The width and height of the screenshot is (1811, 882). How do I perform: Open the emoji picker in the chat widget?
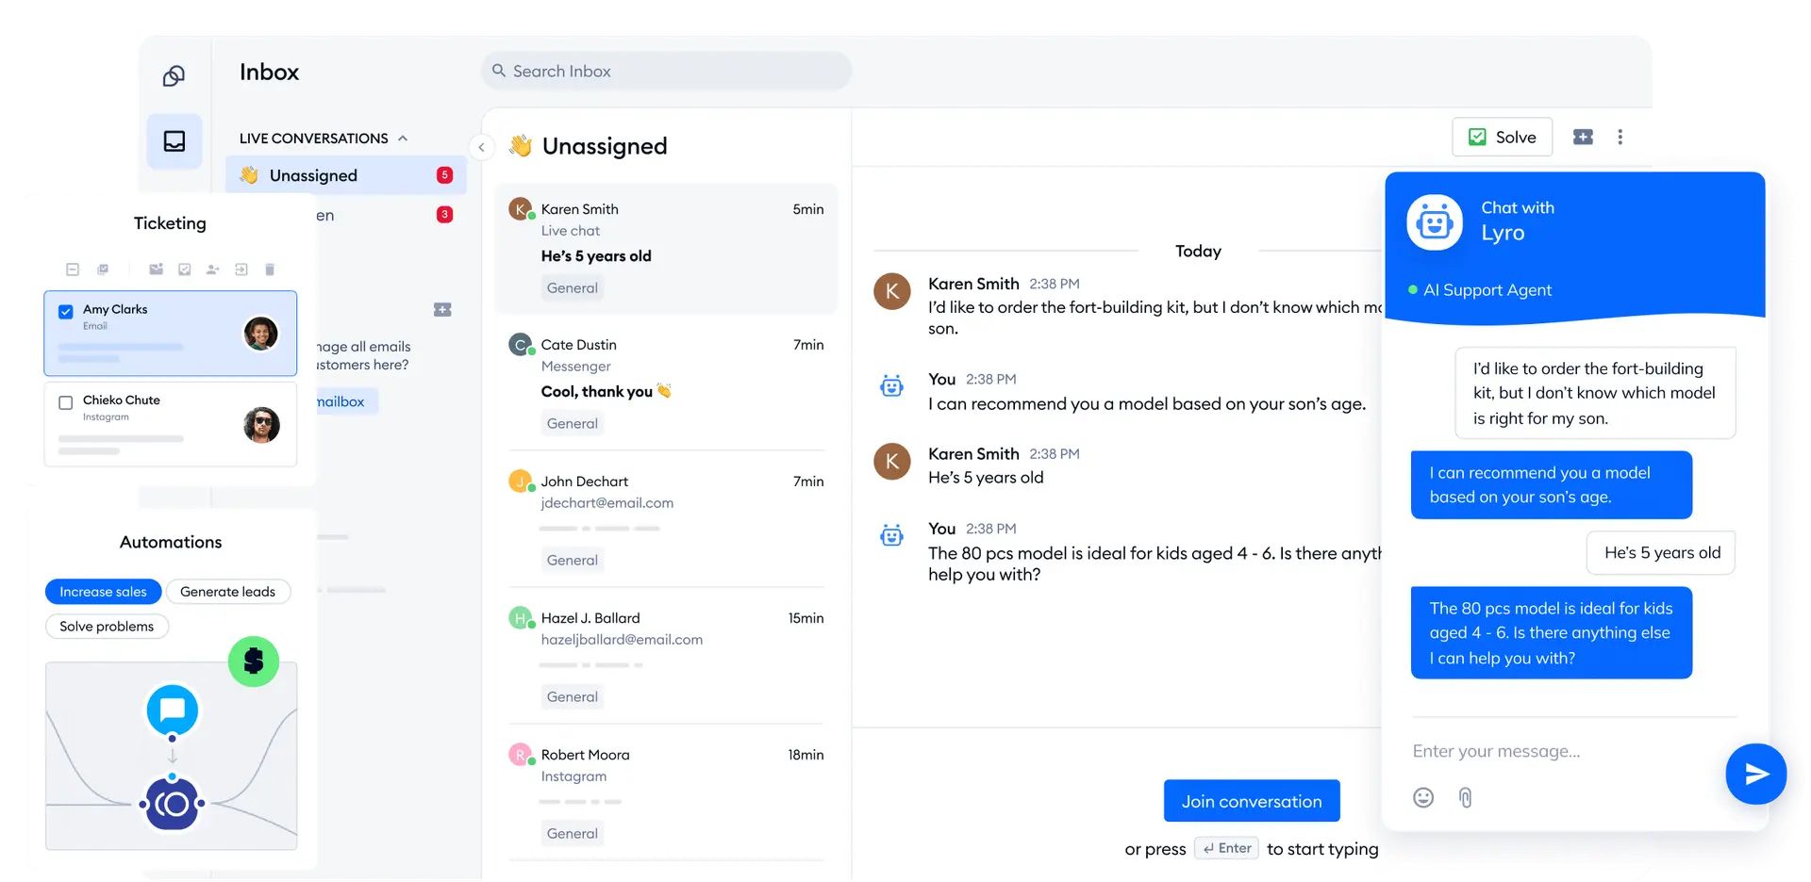(1423, 797)
